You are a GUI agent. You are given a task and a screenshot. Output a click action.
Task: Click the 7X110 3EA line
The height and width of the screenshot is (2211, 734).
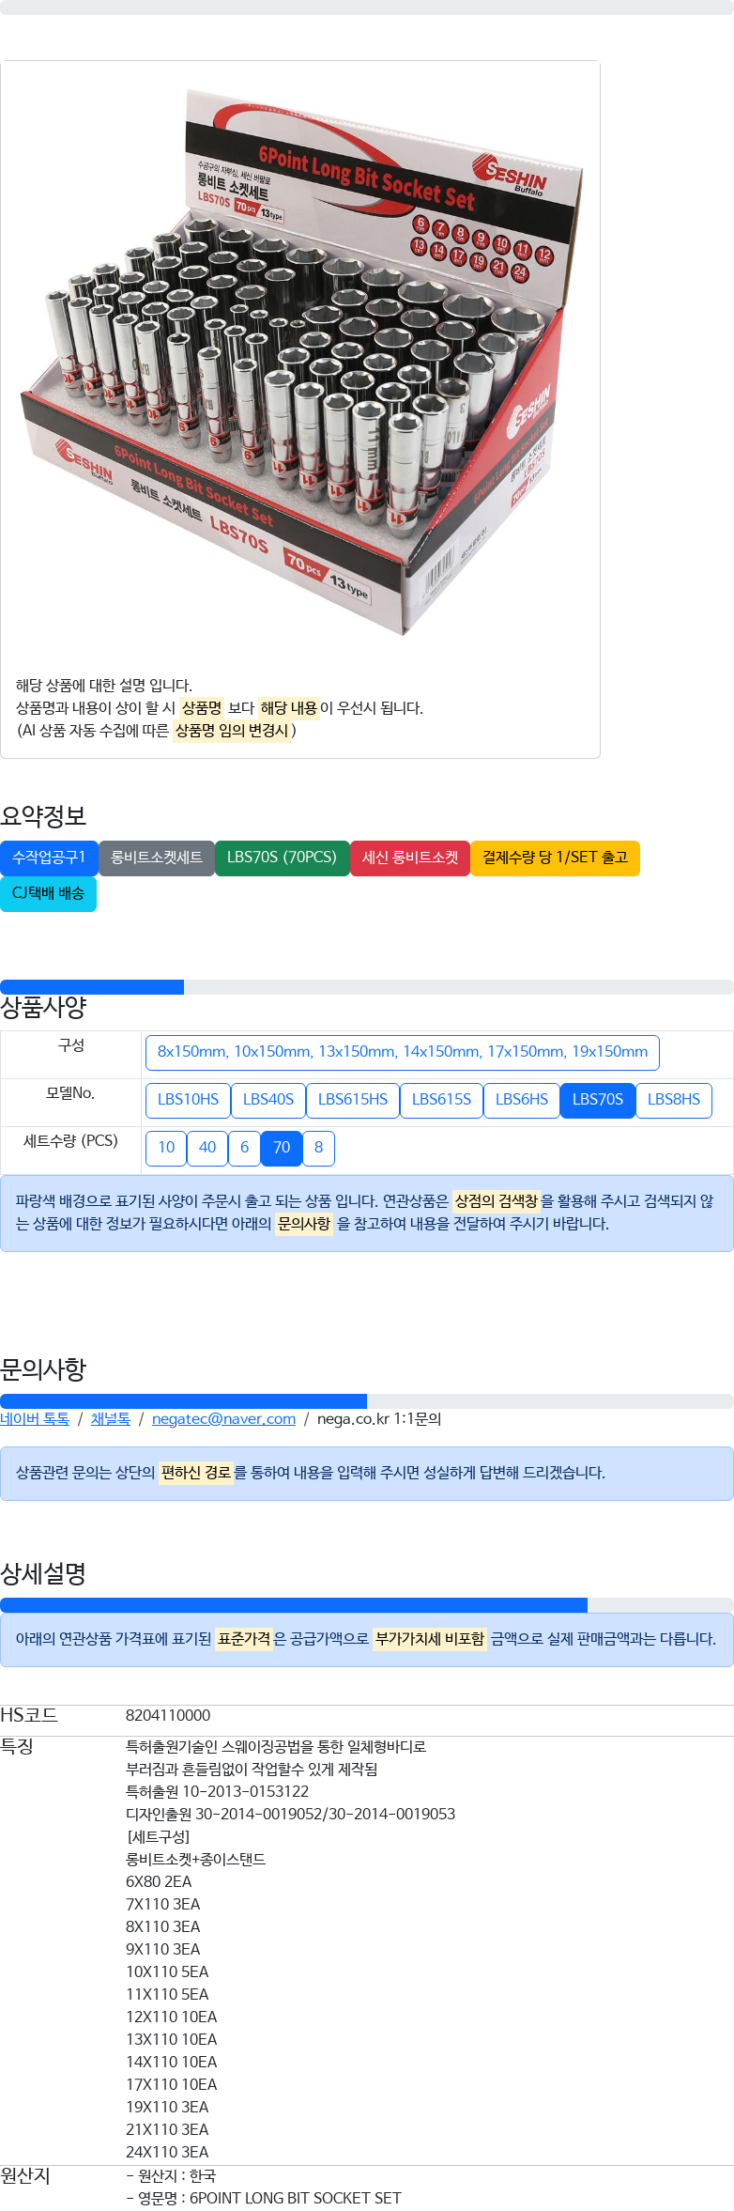coord(163,1905)
